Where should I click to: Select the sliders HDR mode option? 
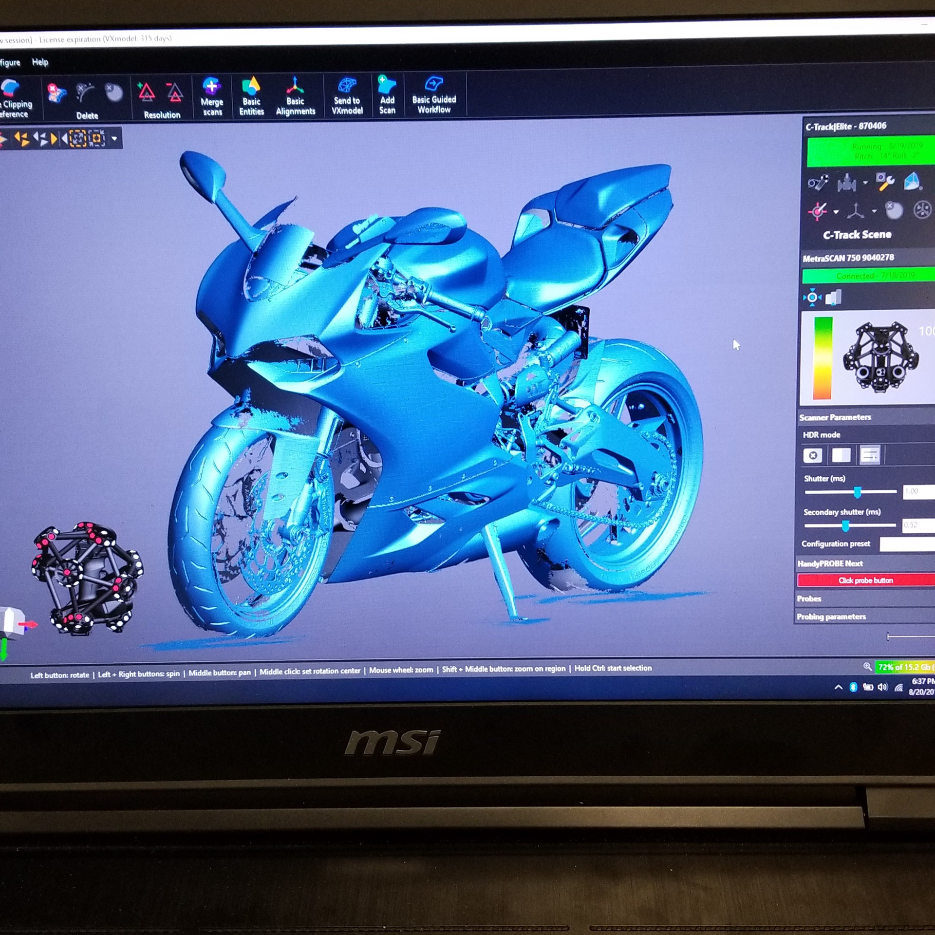(870, 455)
